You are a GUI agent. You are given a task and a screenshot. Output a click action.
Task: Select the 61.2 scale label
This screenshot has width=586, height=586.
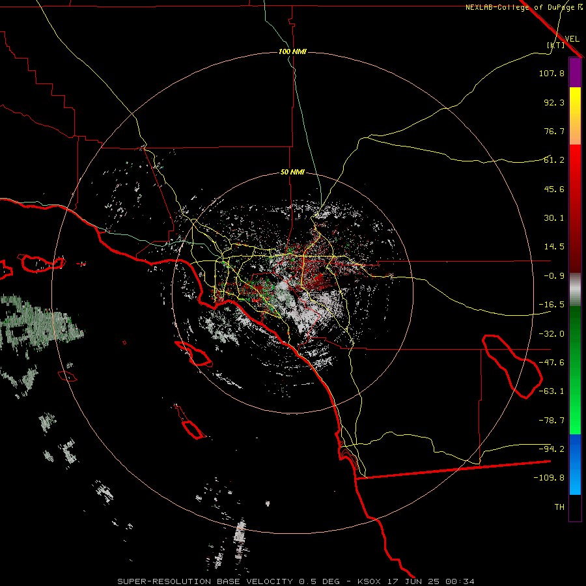(554, 160)
